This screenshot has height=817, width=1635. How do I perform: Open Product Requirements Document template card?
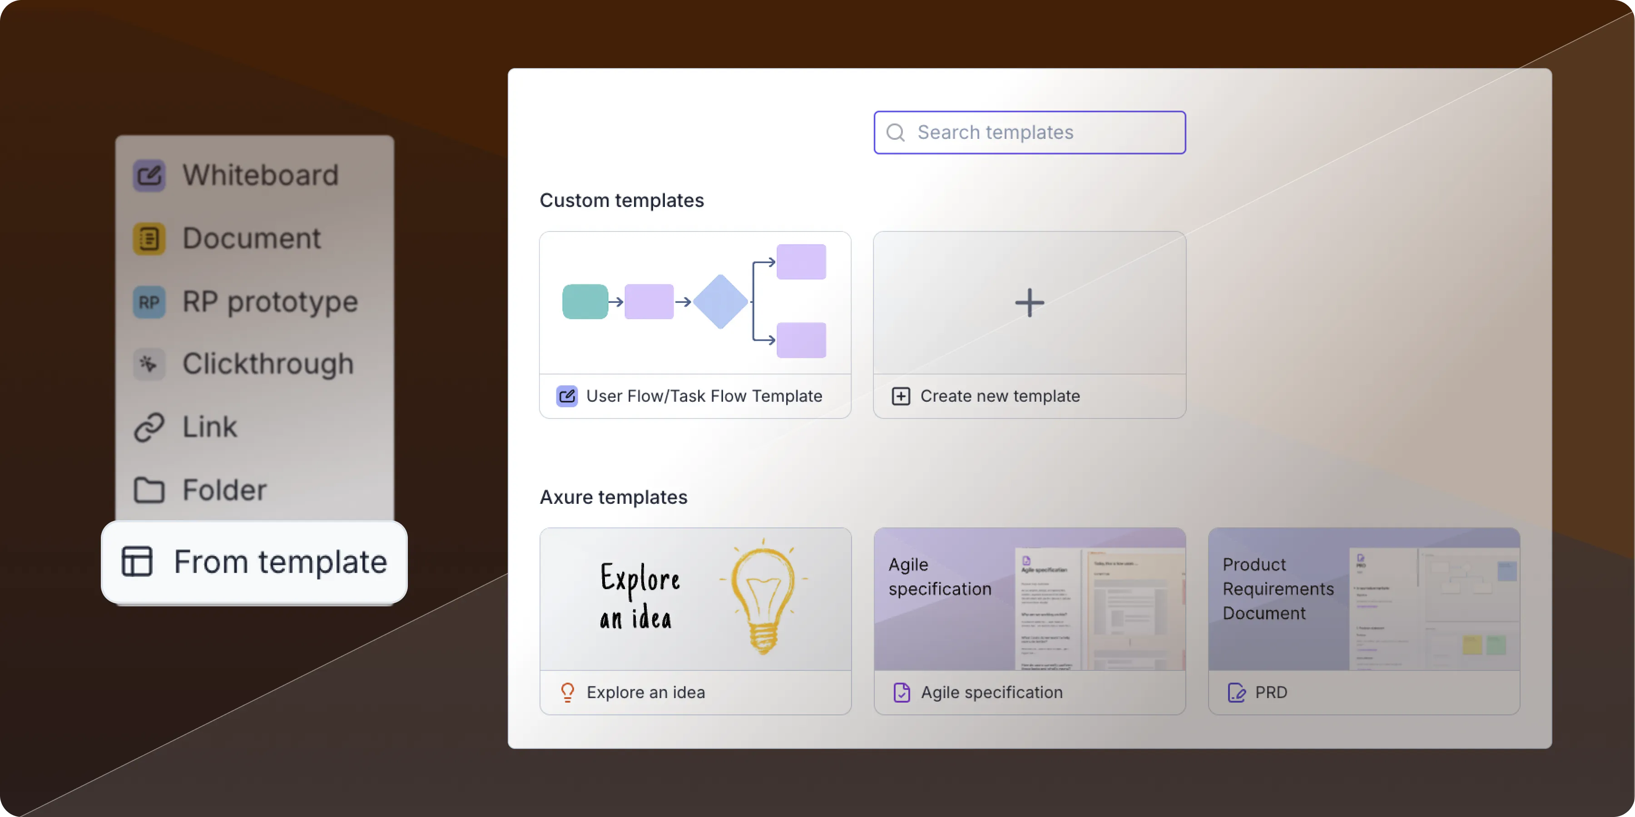[x=1363, y=600]
